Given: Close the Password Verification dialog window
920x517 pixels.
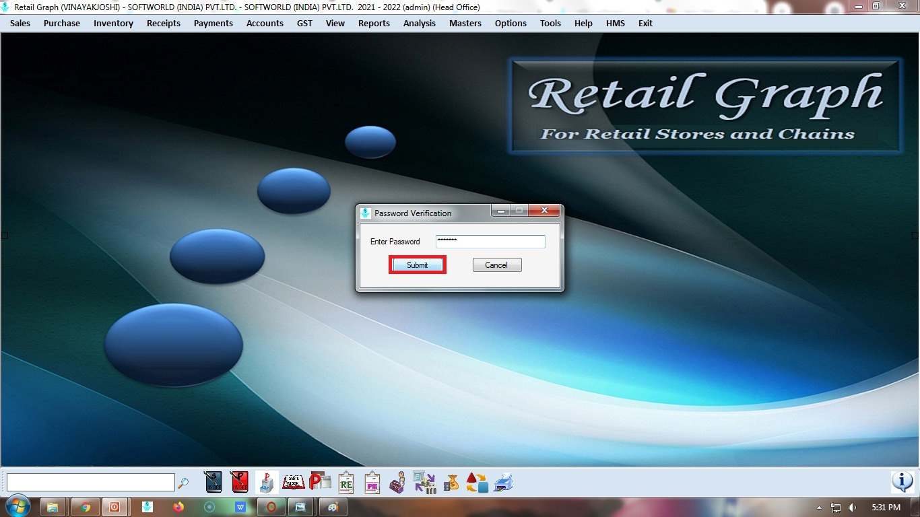Looking at the screenshot, I should [544, 211].
